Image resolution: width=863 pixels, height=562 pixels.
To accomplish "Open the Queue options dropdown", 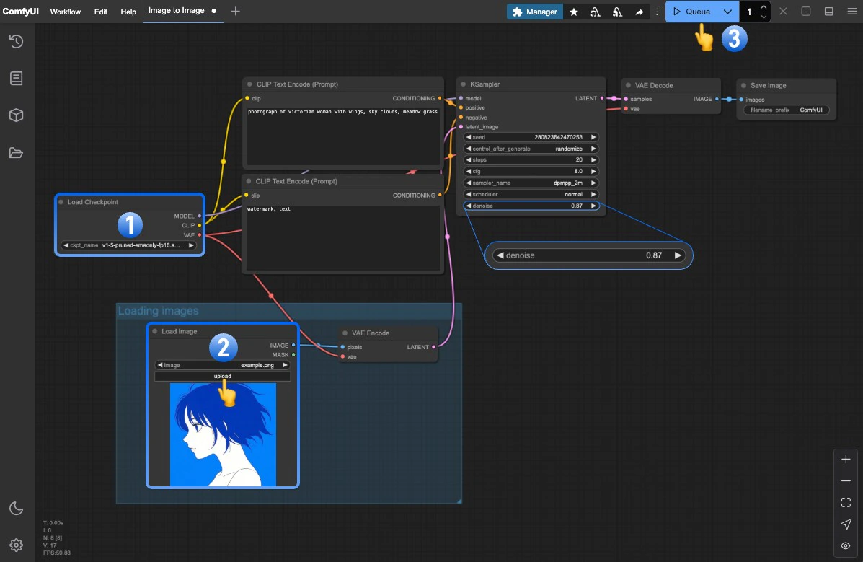I will pos(727,11).
